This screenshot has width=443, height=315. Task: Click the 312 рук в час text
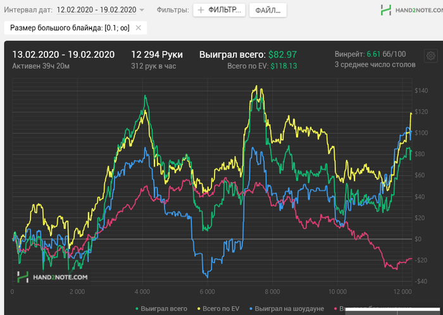click(153, 66)
